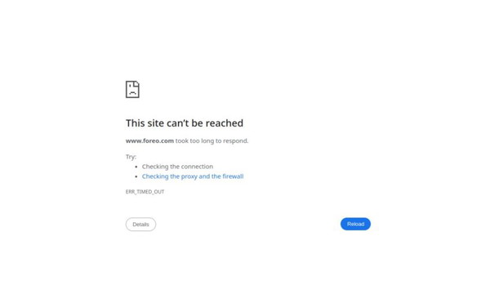Screen dimensions: 490x294
Task: Click the word "proxy" in the link
Action: pyautogui.click(x=189, y=176)
